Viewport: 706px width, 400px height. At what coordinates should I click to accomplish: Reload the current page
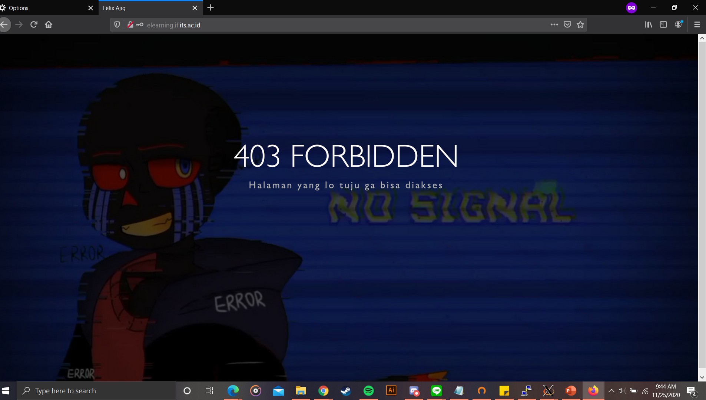34,24
